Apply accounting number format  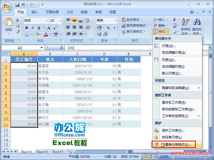coord(99,28)
